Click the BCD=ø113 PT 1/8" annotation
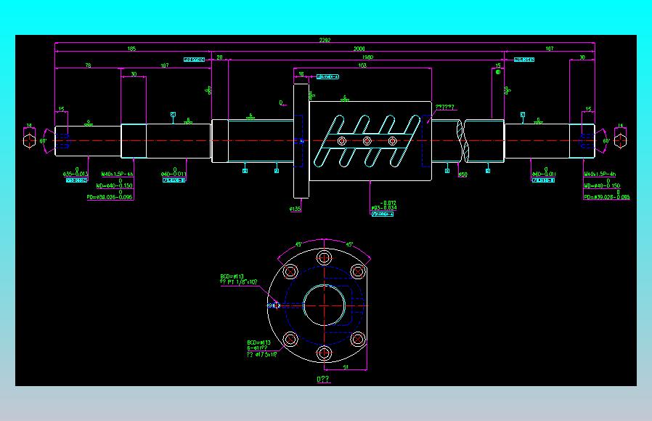652x421 pixels. click(x=239, y=279)
